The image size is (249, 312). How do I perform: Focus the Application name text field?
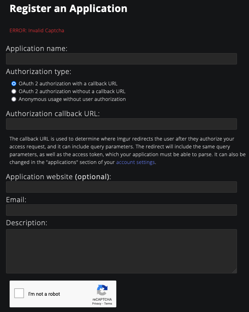[x=121, y=59]
